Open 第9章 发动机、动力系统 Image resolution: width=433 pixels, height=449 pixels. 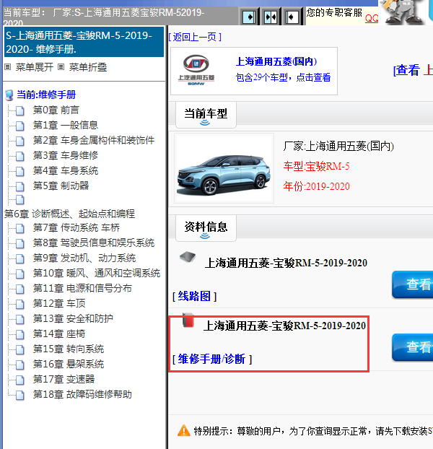[84, 258]
